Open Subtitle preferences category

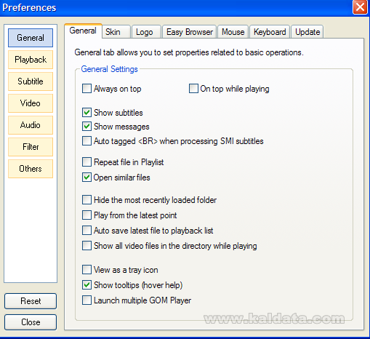(31, 81)
